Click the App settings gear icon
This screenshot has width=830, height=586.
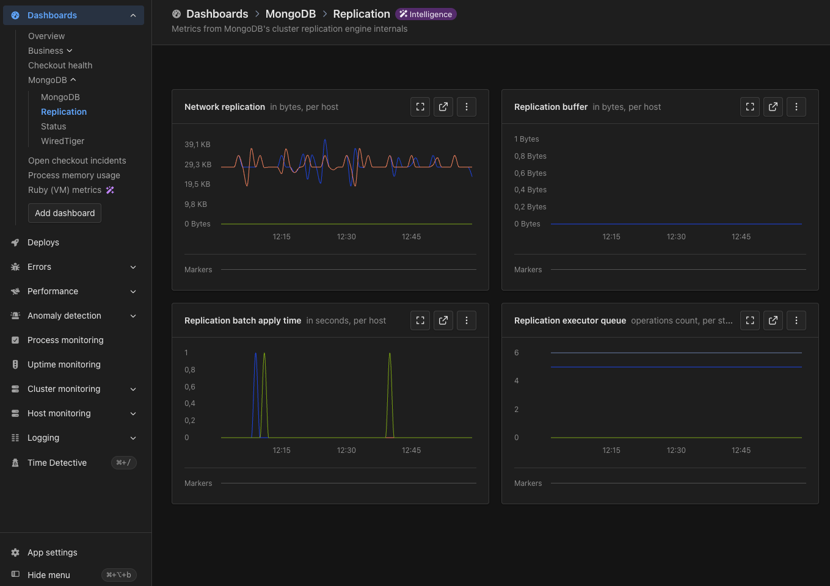pyautogui.click(x=15, y=552)
